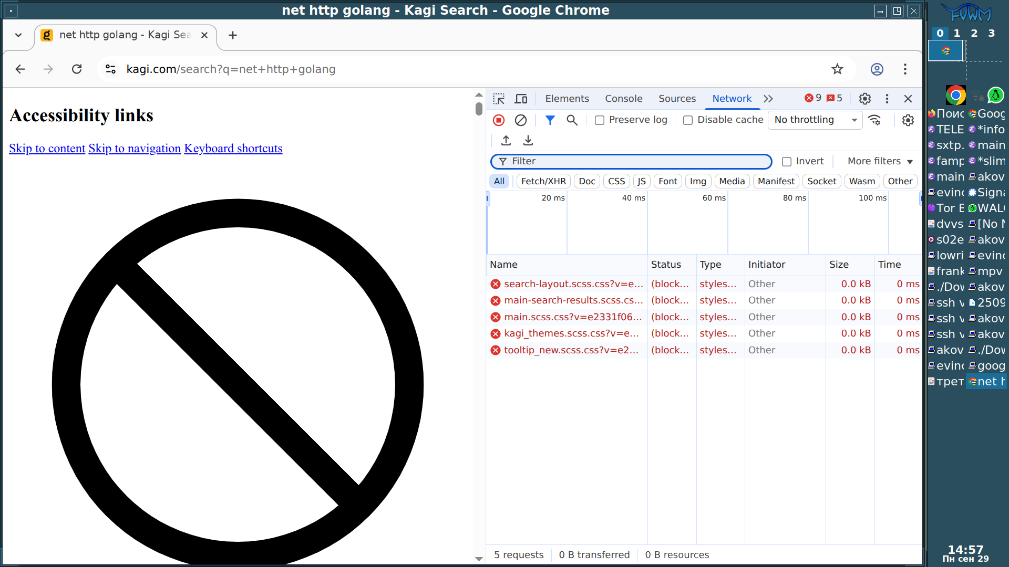This screenshot has width=1009, height=567.
Task: Toggle the device toolbar icon
Action: point(521,99)
